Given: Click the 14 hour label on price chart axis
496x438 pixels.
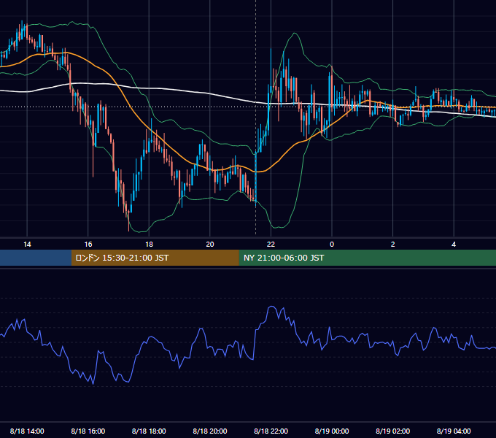Looking at the screenshot, I should click(27, 245).
